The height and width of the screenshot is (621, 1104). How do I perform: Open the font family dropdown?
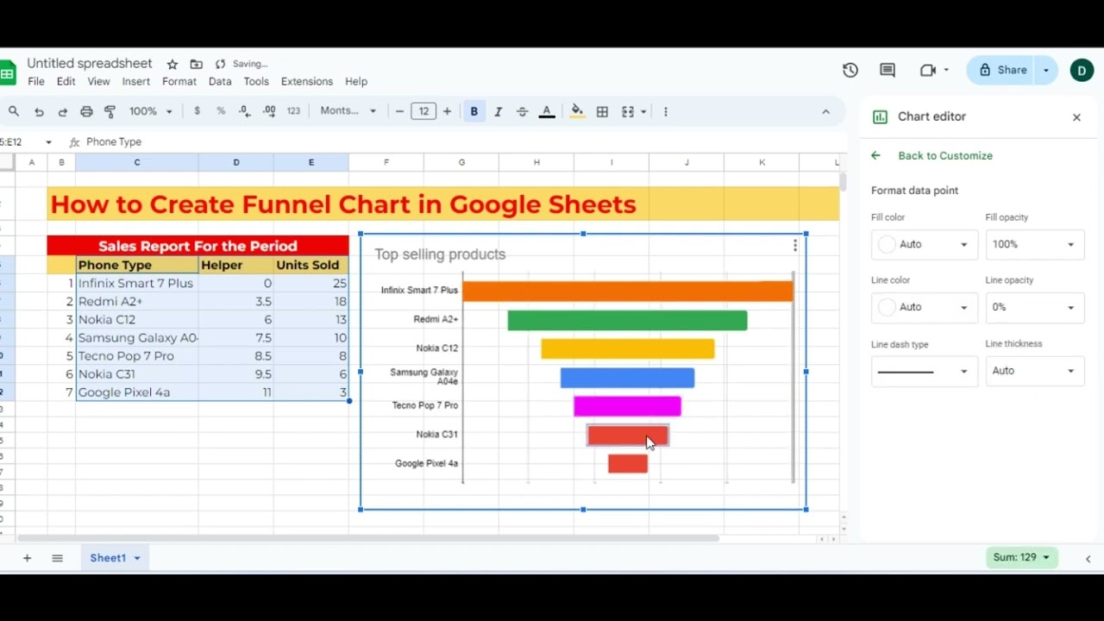pos(348,111)
